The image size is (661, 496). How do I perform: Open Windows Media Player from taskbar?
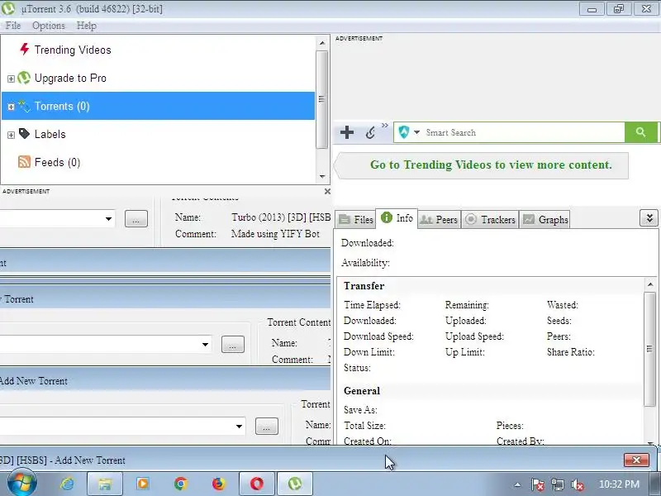[142, 484]
